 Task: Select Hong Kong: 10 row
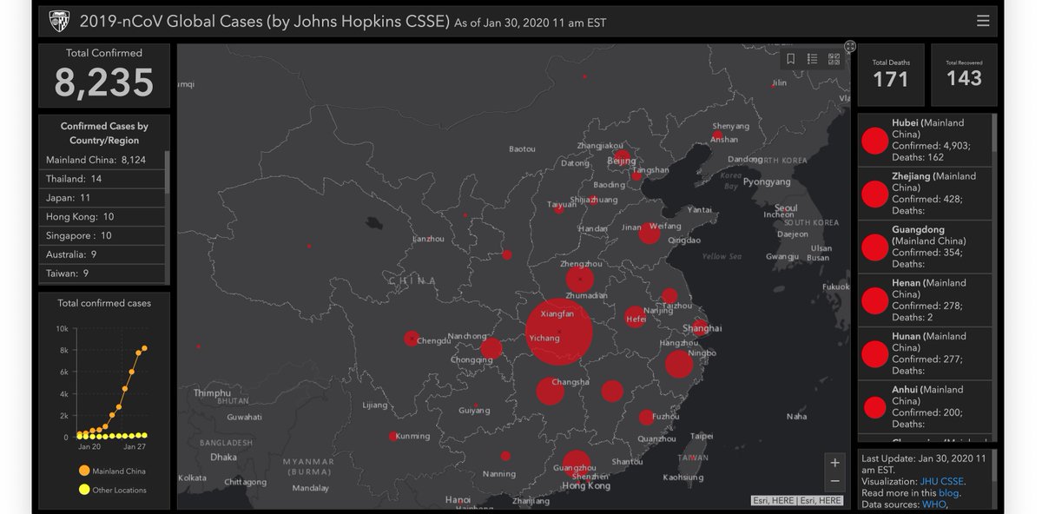point(103,217)
